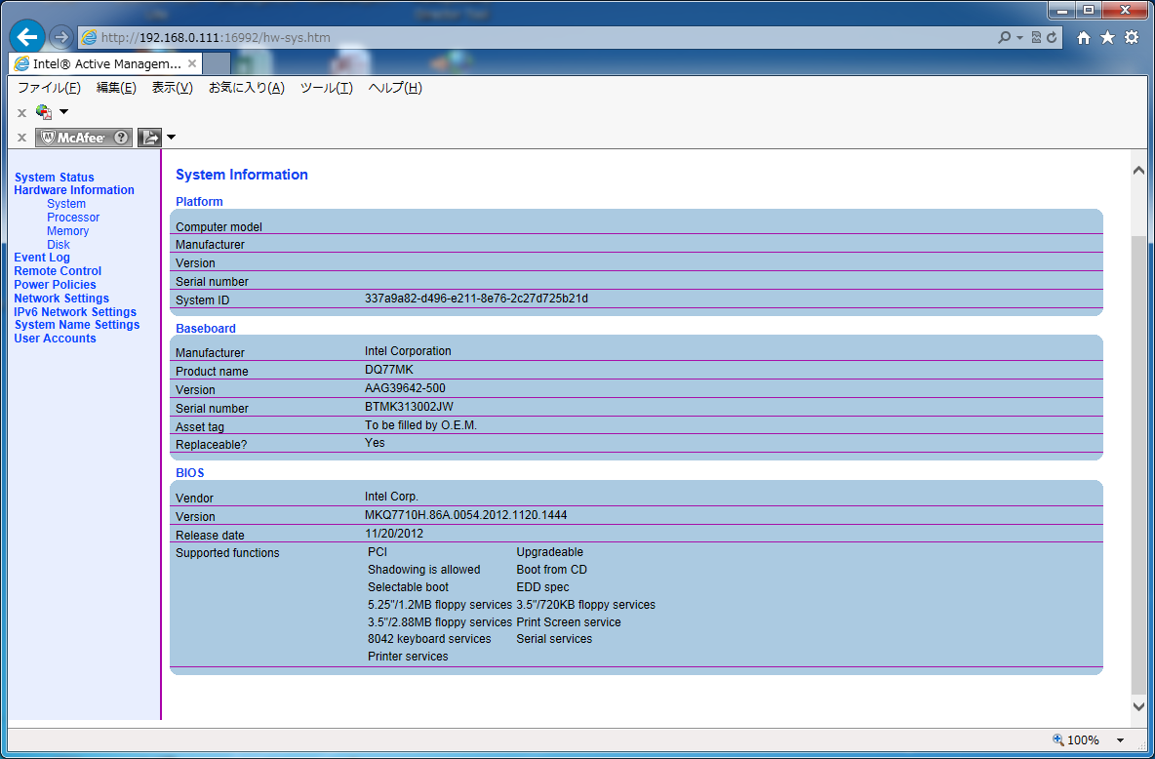Open the Home page icon
The image size is (1155, 759).
1084,38
